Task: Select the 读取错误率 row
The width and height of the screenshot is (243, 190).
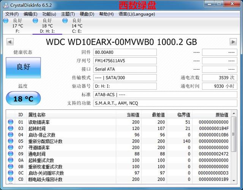Action: pyautogui.click(x=118, y=122)
